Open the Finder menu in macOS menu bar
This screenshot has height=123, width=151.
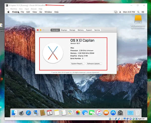click(15, 12)
